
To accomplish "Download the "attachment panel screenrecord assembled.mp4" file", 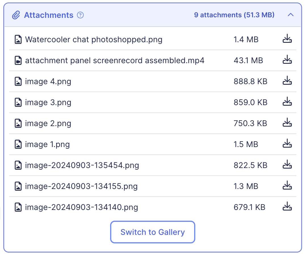I will tap(287, 60).
